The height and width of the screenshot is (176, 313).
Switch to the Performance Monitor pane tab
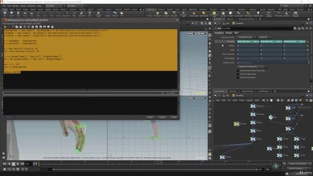click(x=246, y=19)
